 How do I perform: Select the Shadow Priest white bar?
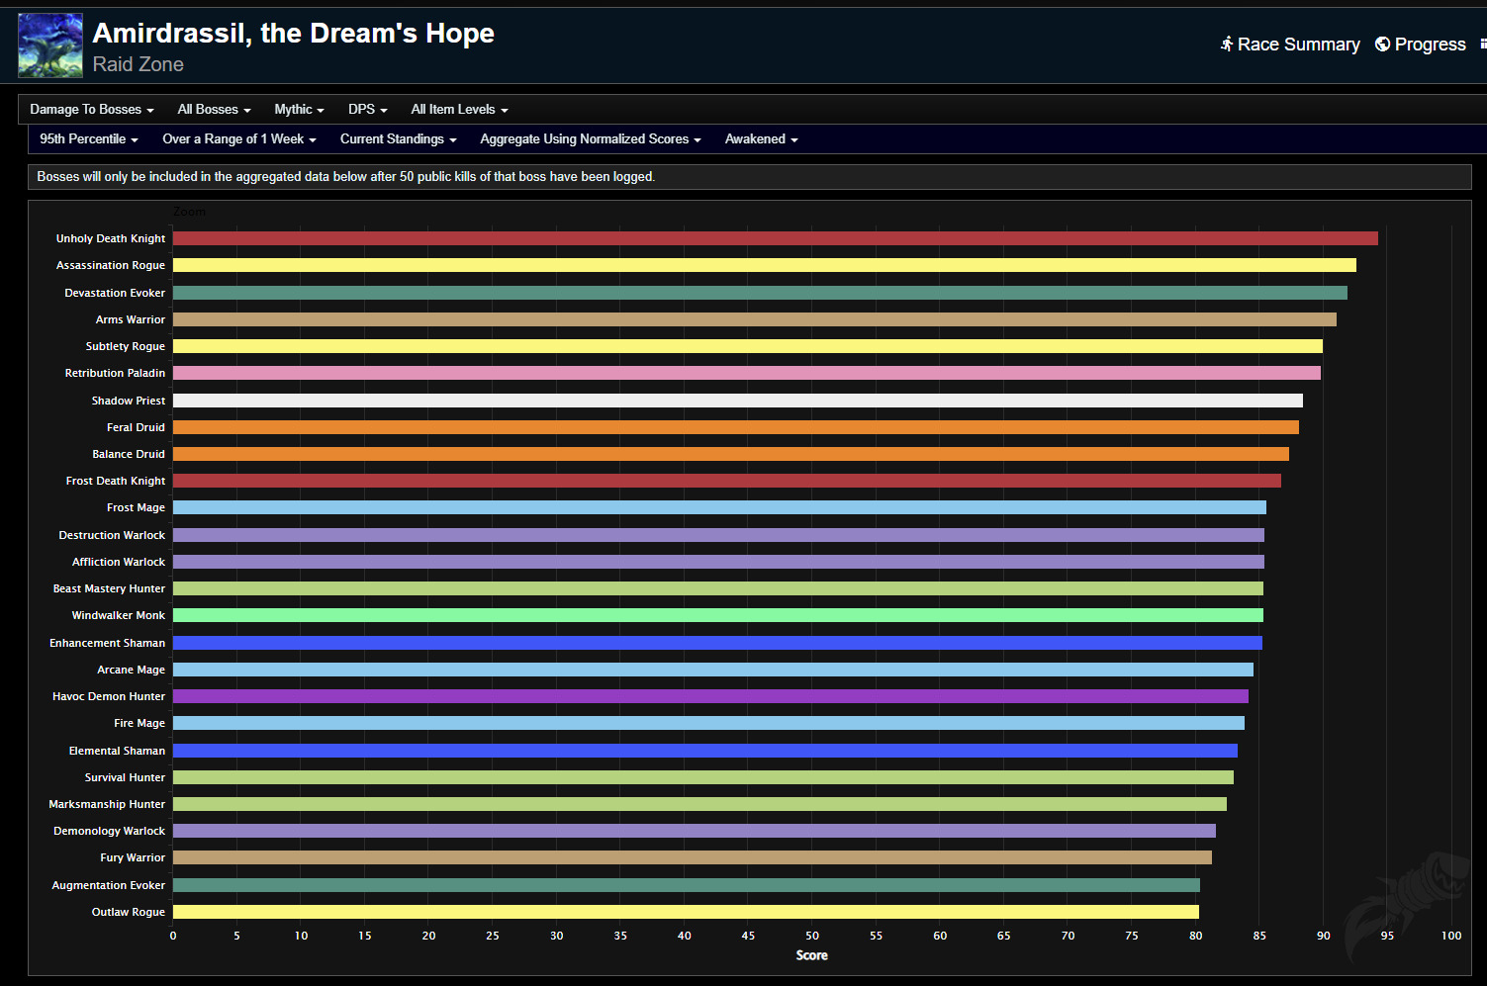coord(737,401)
